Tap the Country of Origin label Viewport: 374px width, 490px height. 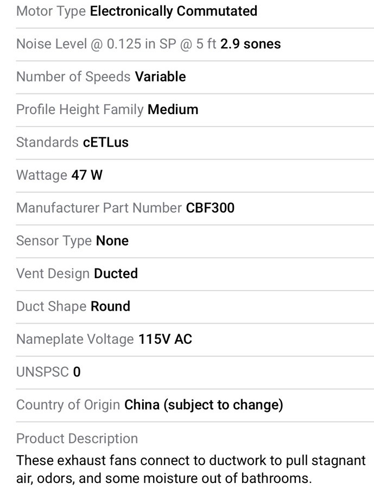pyautogui.click(x=68, y=405)
